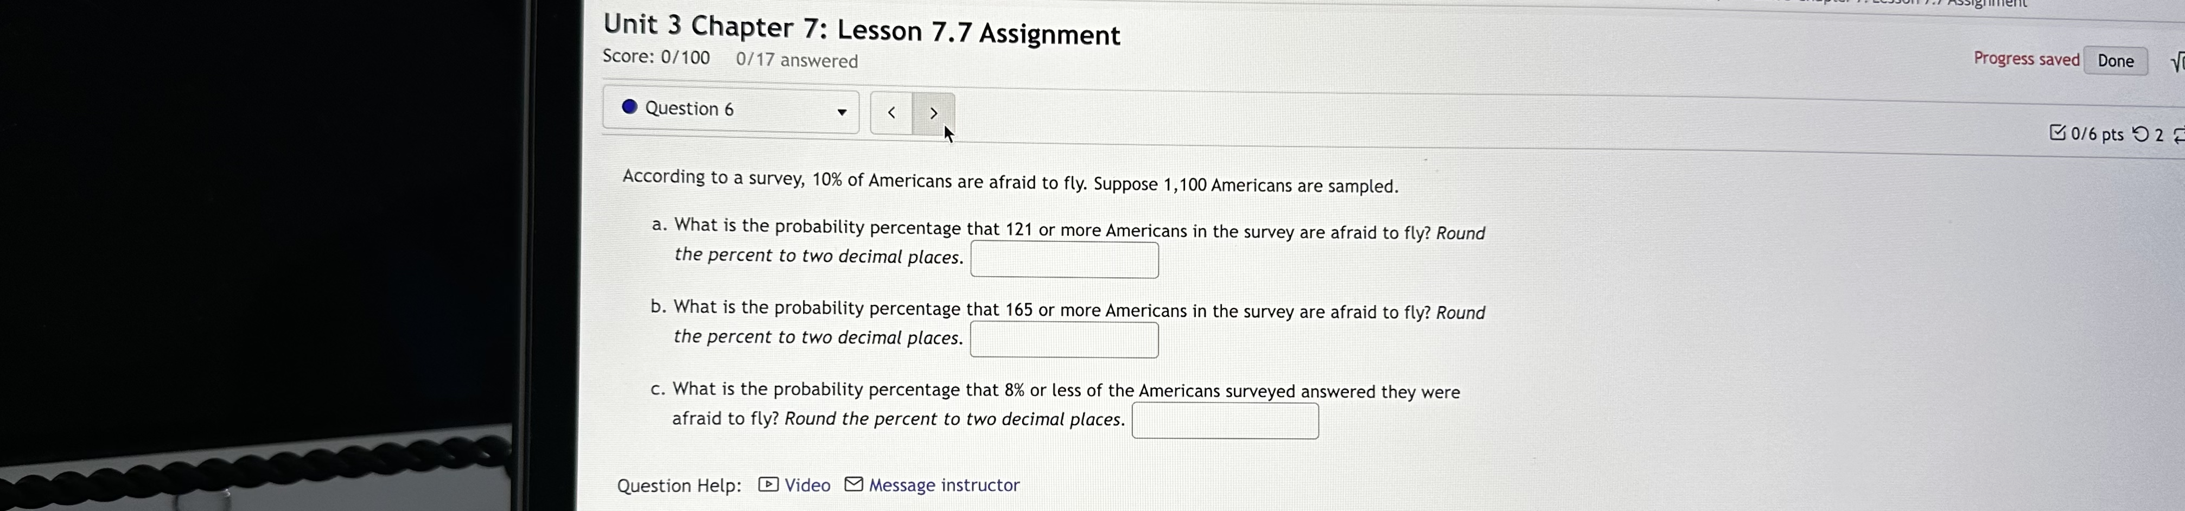Open the Question Help menu row

[679, 485]
